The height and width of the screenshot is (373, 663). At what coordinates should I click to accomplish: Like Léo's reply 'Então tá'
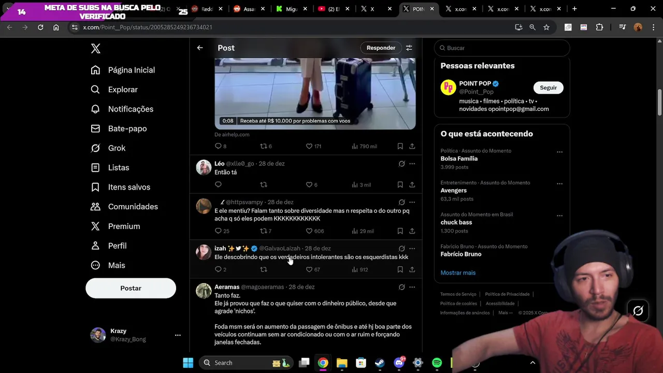pos(311,185)
